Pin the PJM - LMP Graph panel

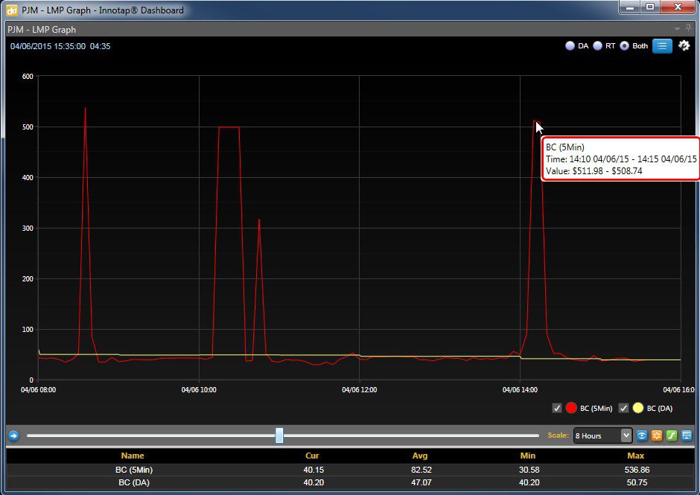tap(689, 28)
